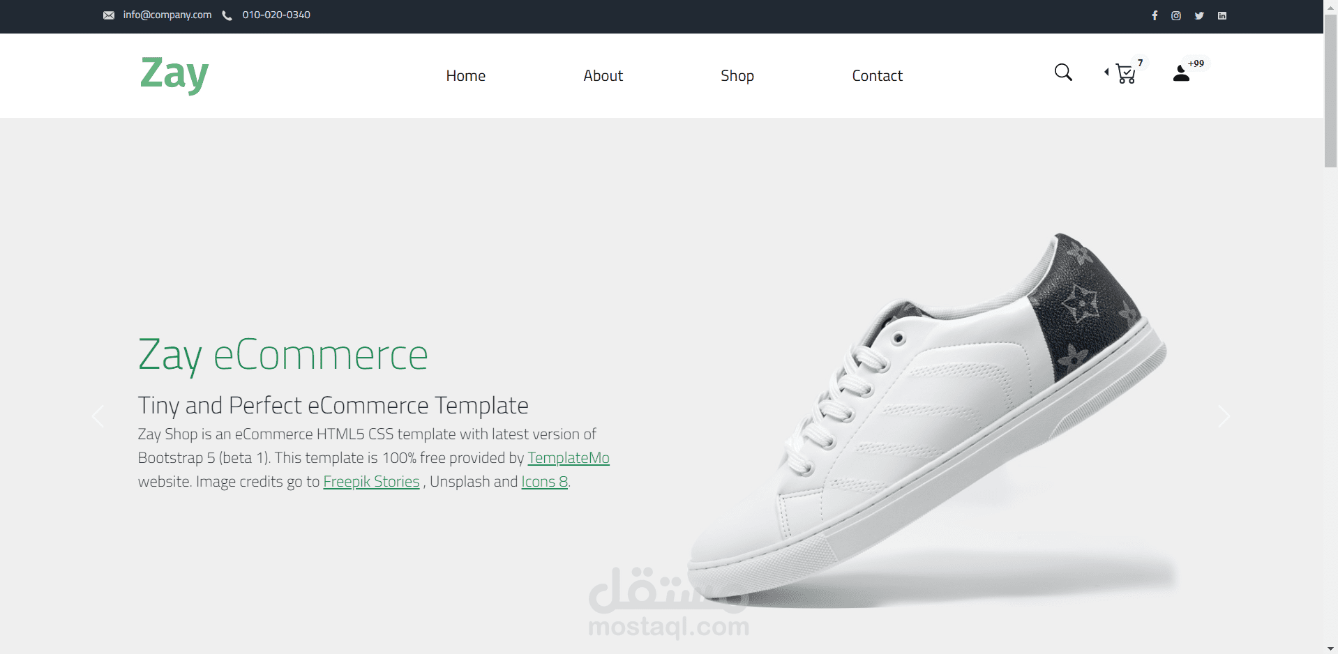Image resolution: width=1338 pixels, height=654 pixels.
Task: Click the Zay logo
Action: point(174,74)
